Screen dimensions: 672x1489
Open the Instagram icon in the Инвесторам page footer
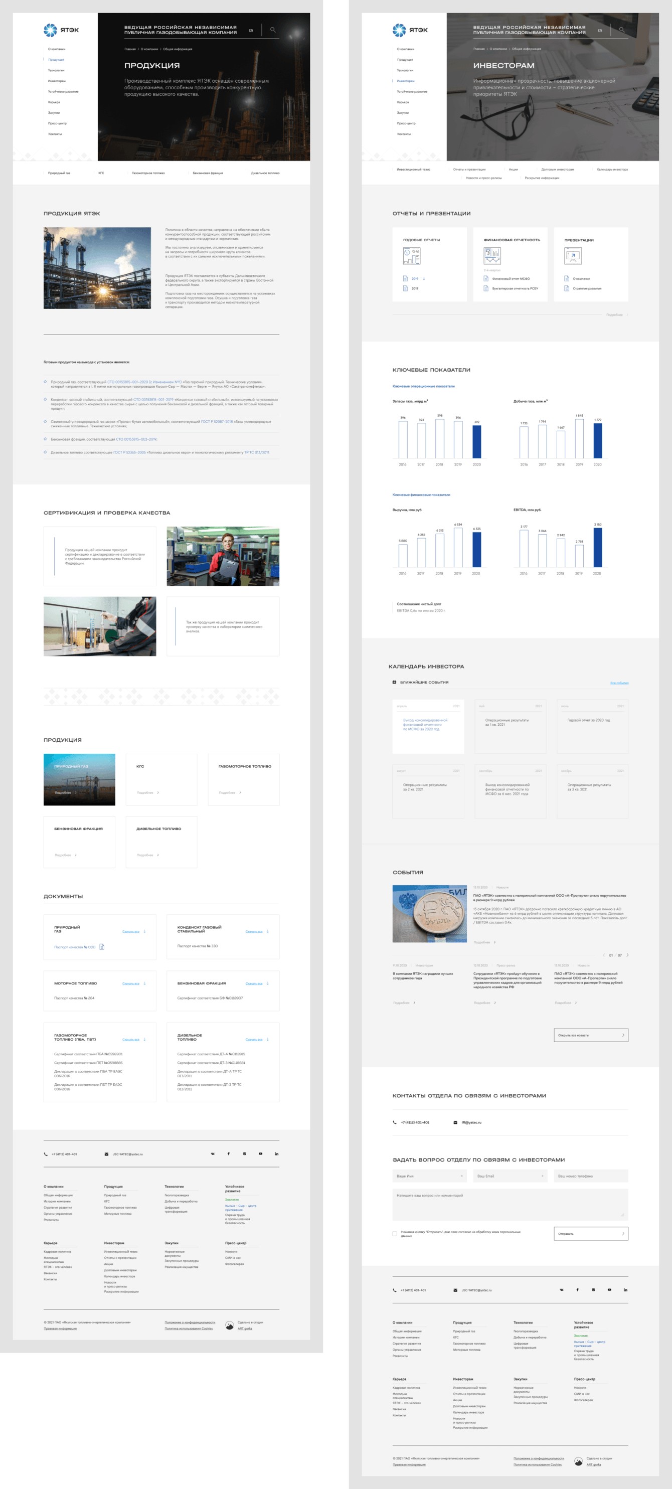593,1289
